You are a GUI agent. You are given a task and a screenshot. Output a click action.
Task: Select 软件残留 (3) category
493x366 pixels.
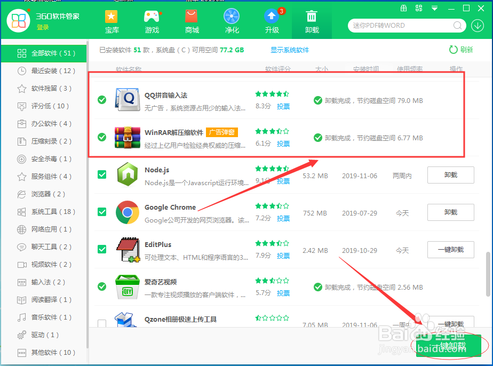[x=44, y=89]
